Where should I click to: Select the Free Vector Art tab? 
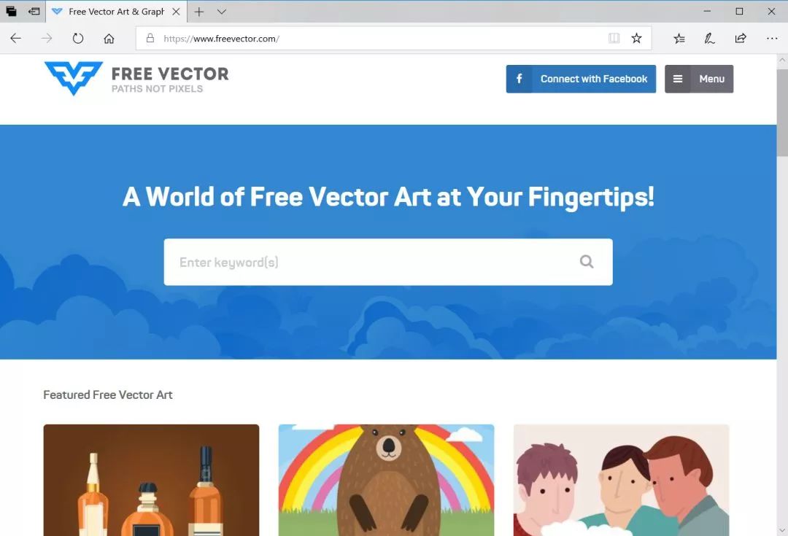[x=116, y=12]
